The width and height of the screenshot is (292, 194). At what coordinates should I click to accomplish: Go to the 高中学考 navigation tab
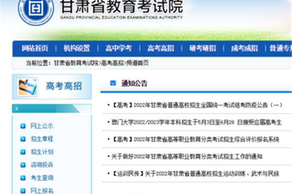(118, 48)
